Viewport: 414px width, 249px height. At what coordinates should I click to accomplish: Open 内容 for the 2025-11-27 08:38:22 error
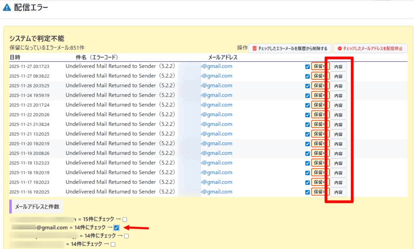tap(338, 76)
